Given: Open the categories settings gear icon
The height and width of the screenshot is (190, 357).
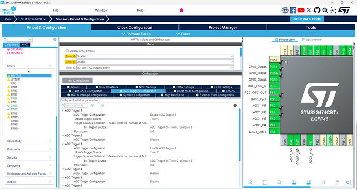Looking at the screenshot, I should (55, 40).
